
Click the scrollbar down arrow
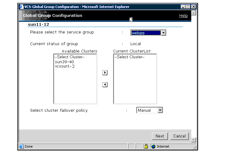tap(193, 140)
